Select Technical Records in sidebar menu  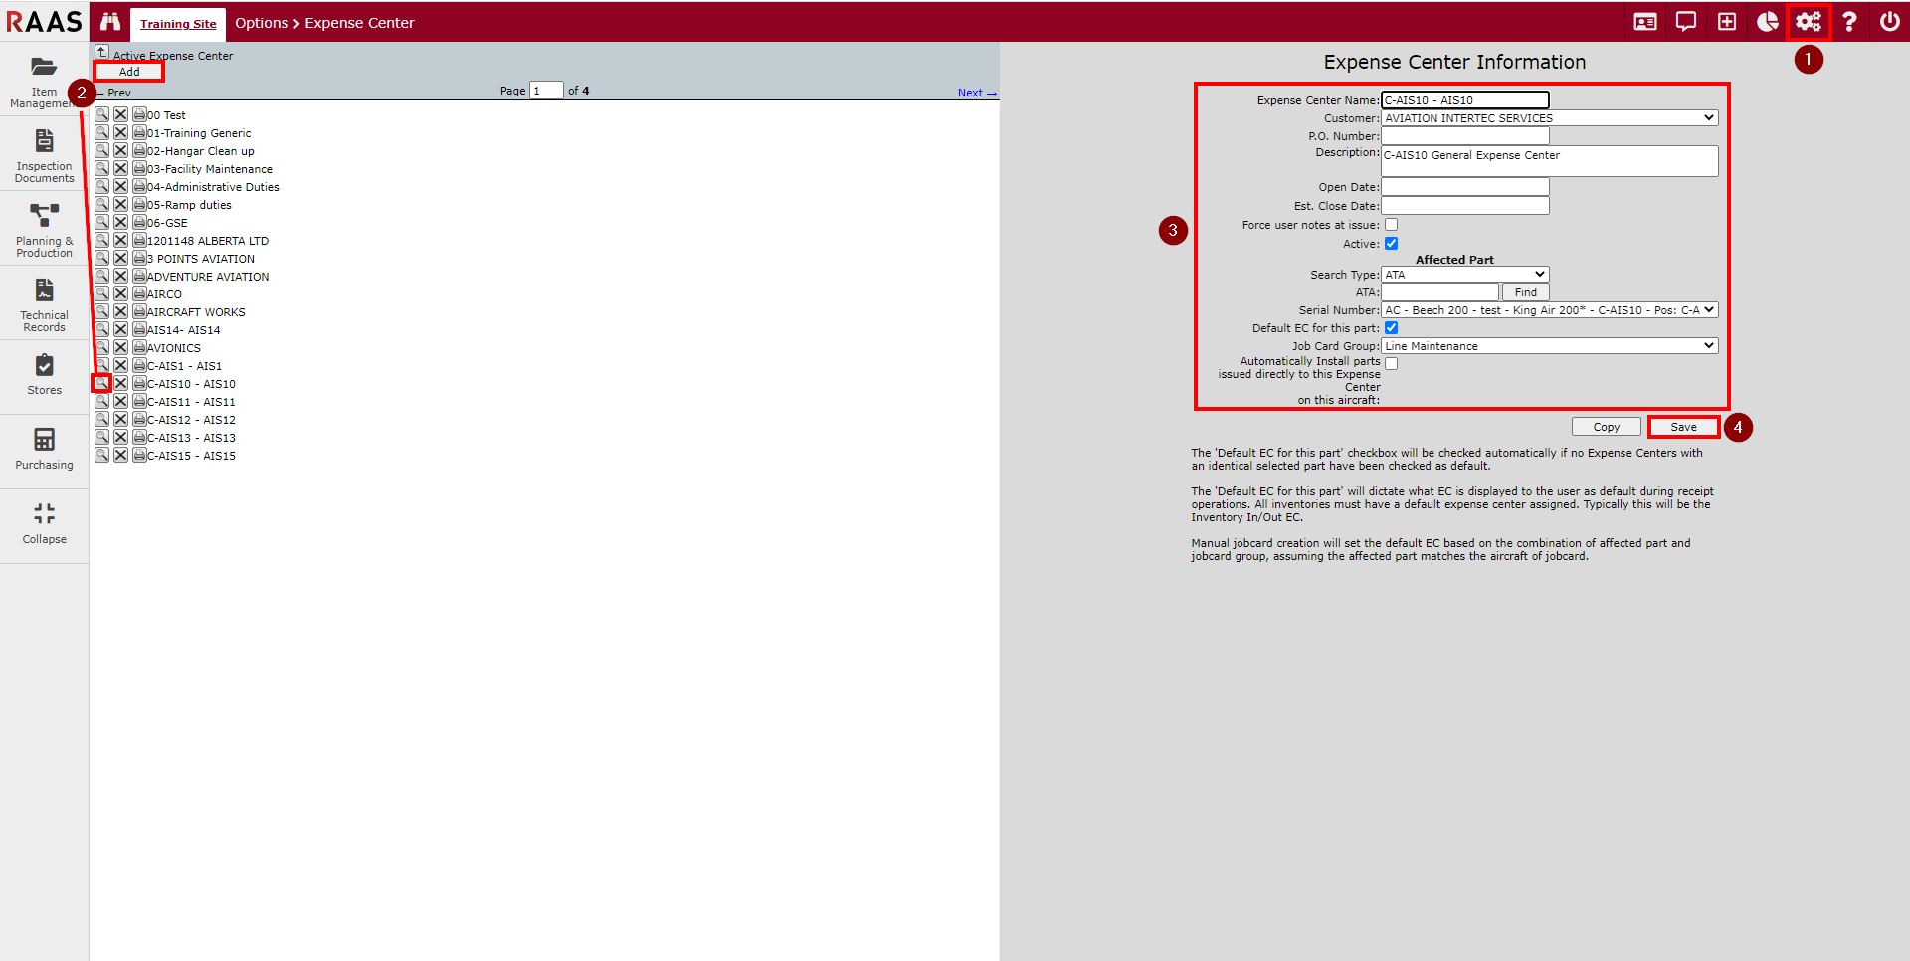pyautogui.click(x=44, y=304)
